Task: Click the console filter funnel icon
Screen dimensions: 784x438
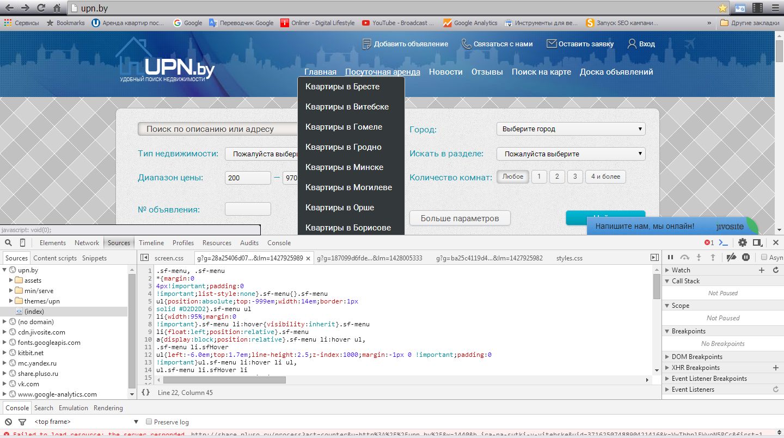Action: [x=22, y=422]
